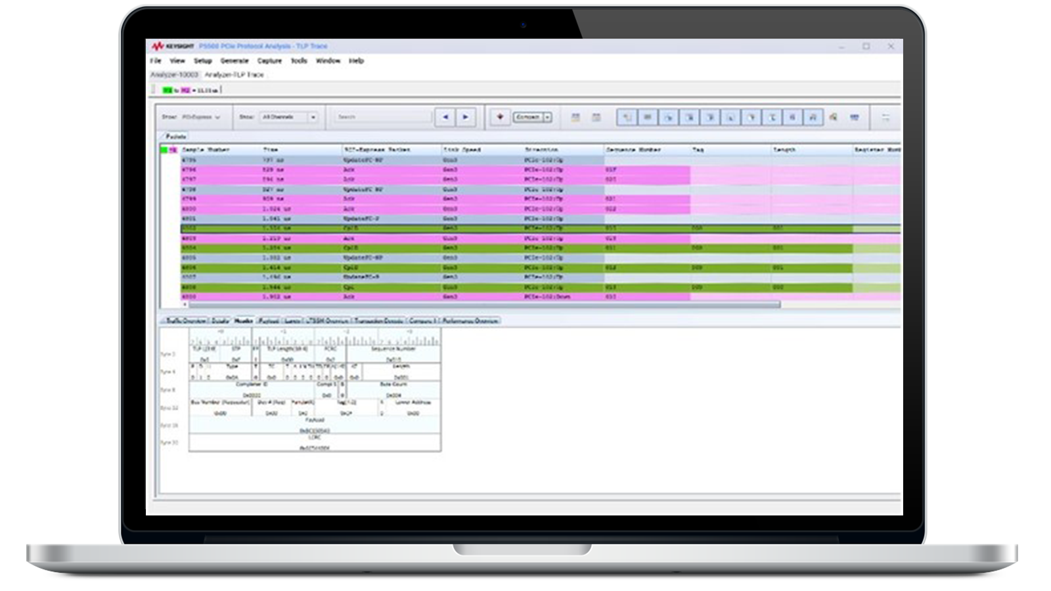Open the Compact view mode dropdown
This screenshot has width=1051, height=591.
coord(547,117)
